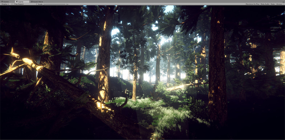
Task: Toggle Mute Audio
Action: pyautogui.click(x=265, y=4)
